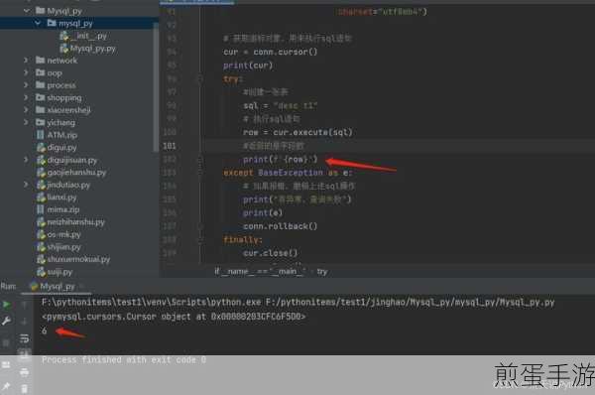
Task: Click the Run tool window label
Action: click(x=8, y=287)
